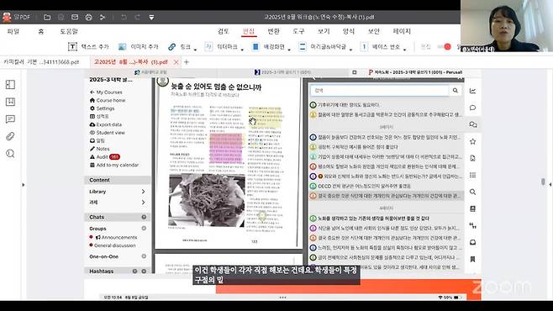The image size is (553, 311).
Task: Click the 베이츠 번호 icon
Action: pos(364,46)
